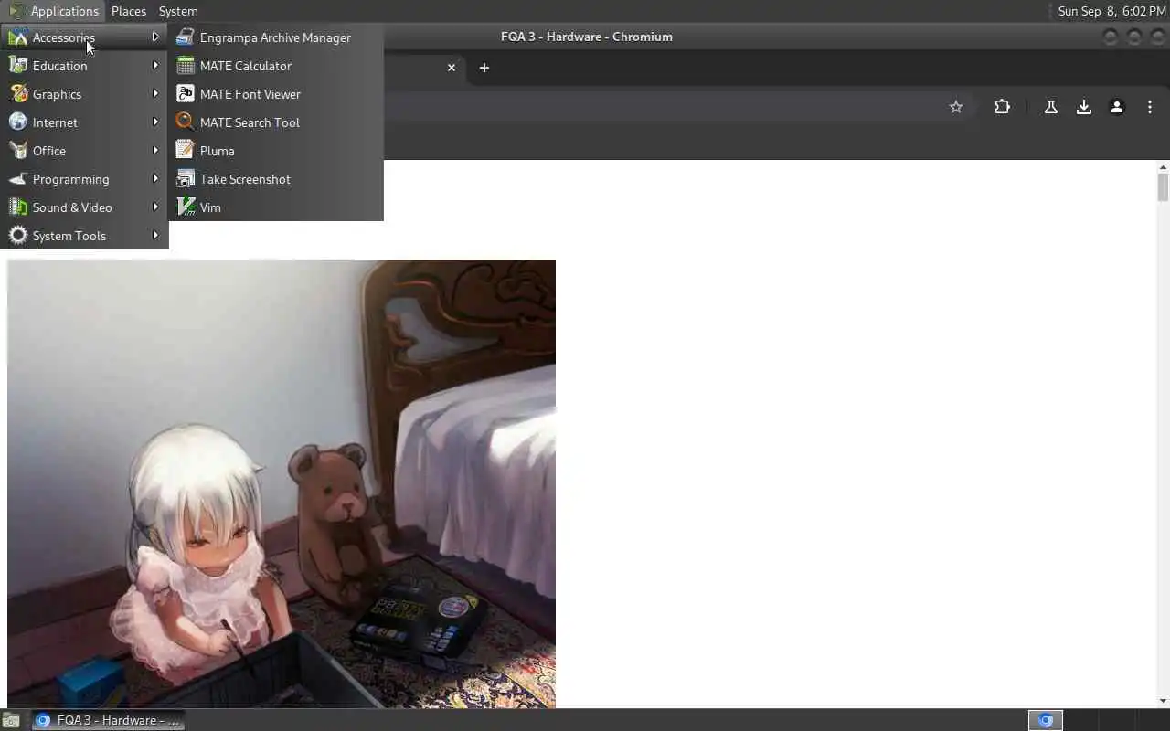
Task: Click the Graphics palette icon
Action: click(17, 94)
